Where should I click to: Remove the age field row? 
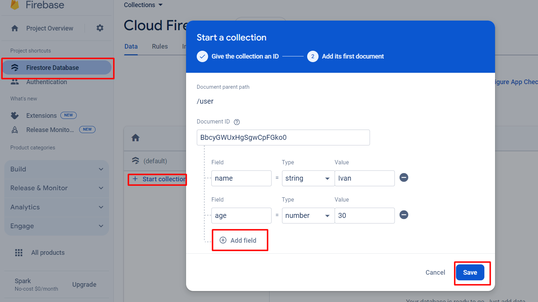(x=404, y=215)
